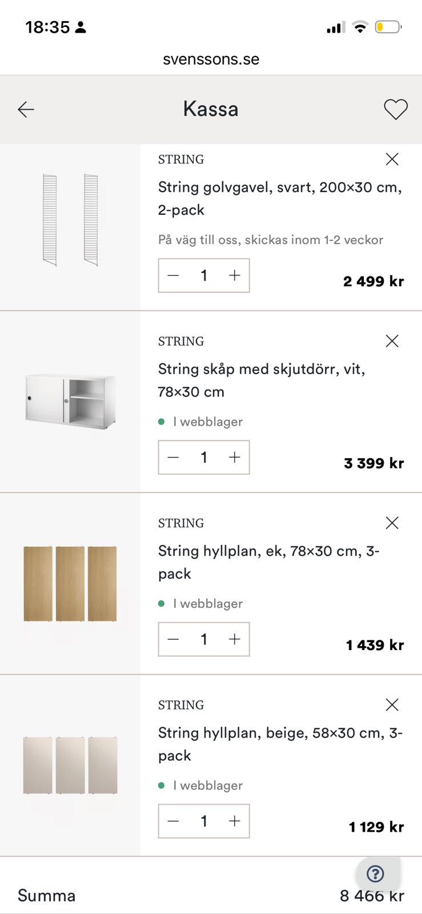Decrease quantity of String golvgavel
This screenshot has height=914, width=422.
pos(174,275)
